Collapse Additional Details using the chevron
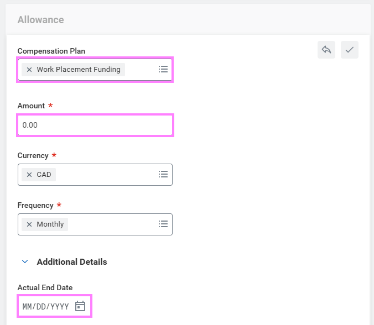Viewport: 374px width, 325px height. [x=24, y=262]
